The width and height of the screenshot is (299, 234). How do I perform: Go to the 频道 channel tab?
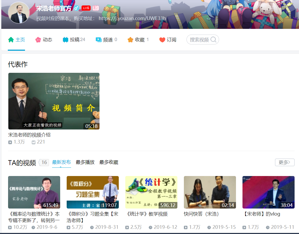106,40
